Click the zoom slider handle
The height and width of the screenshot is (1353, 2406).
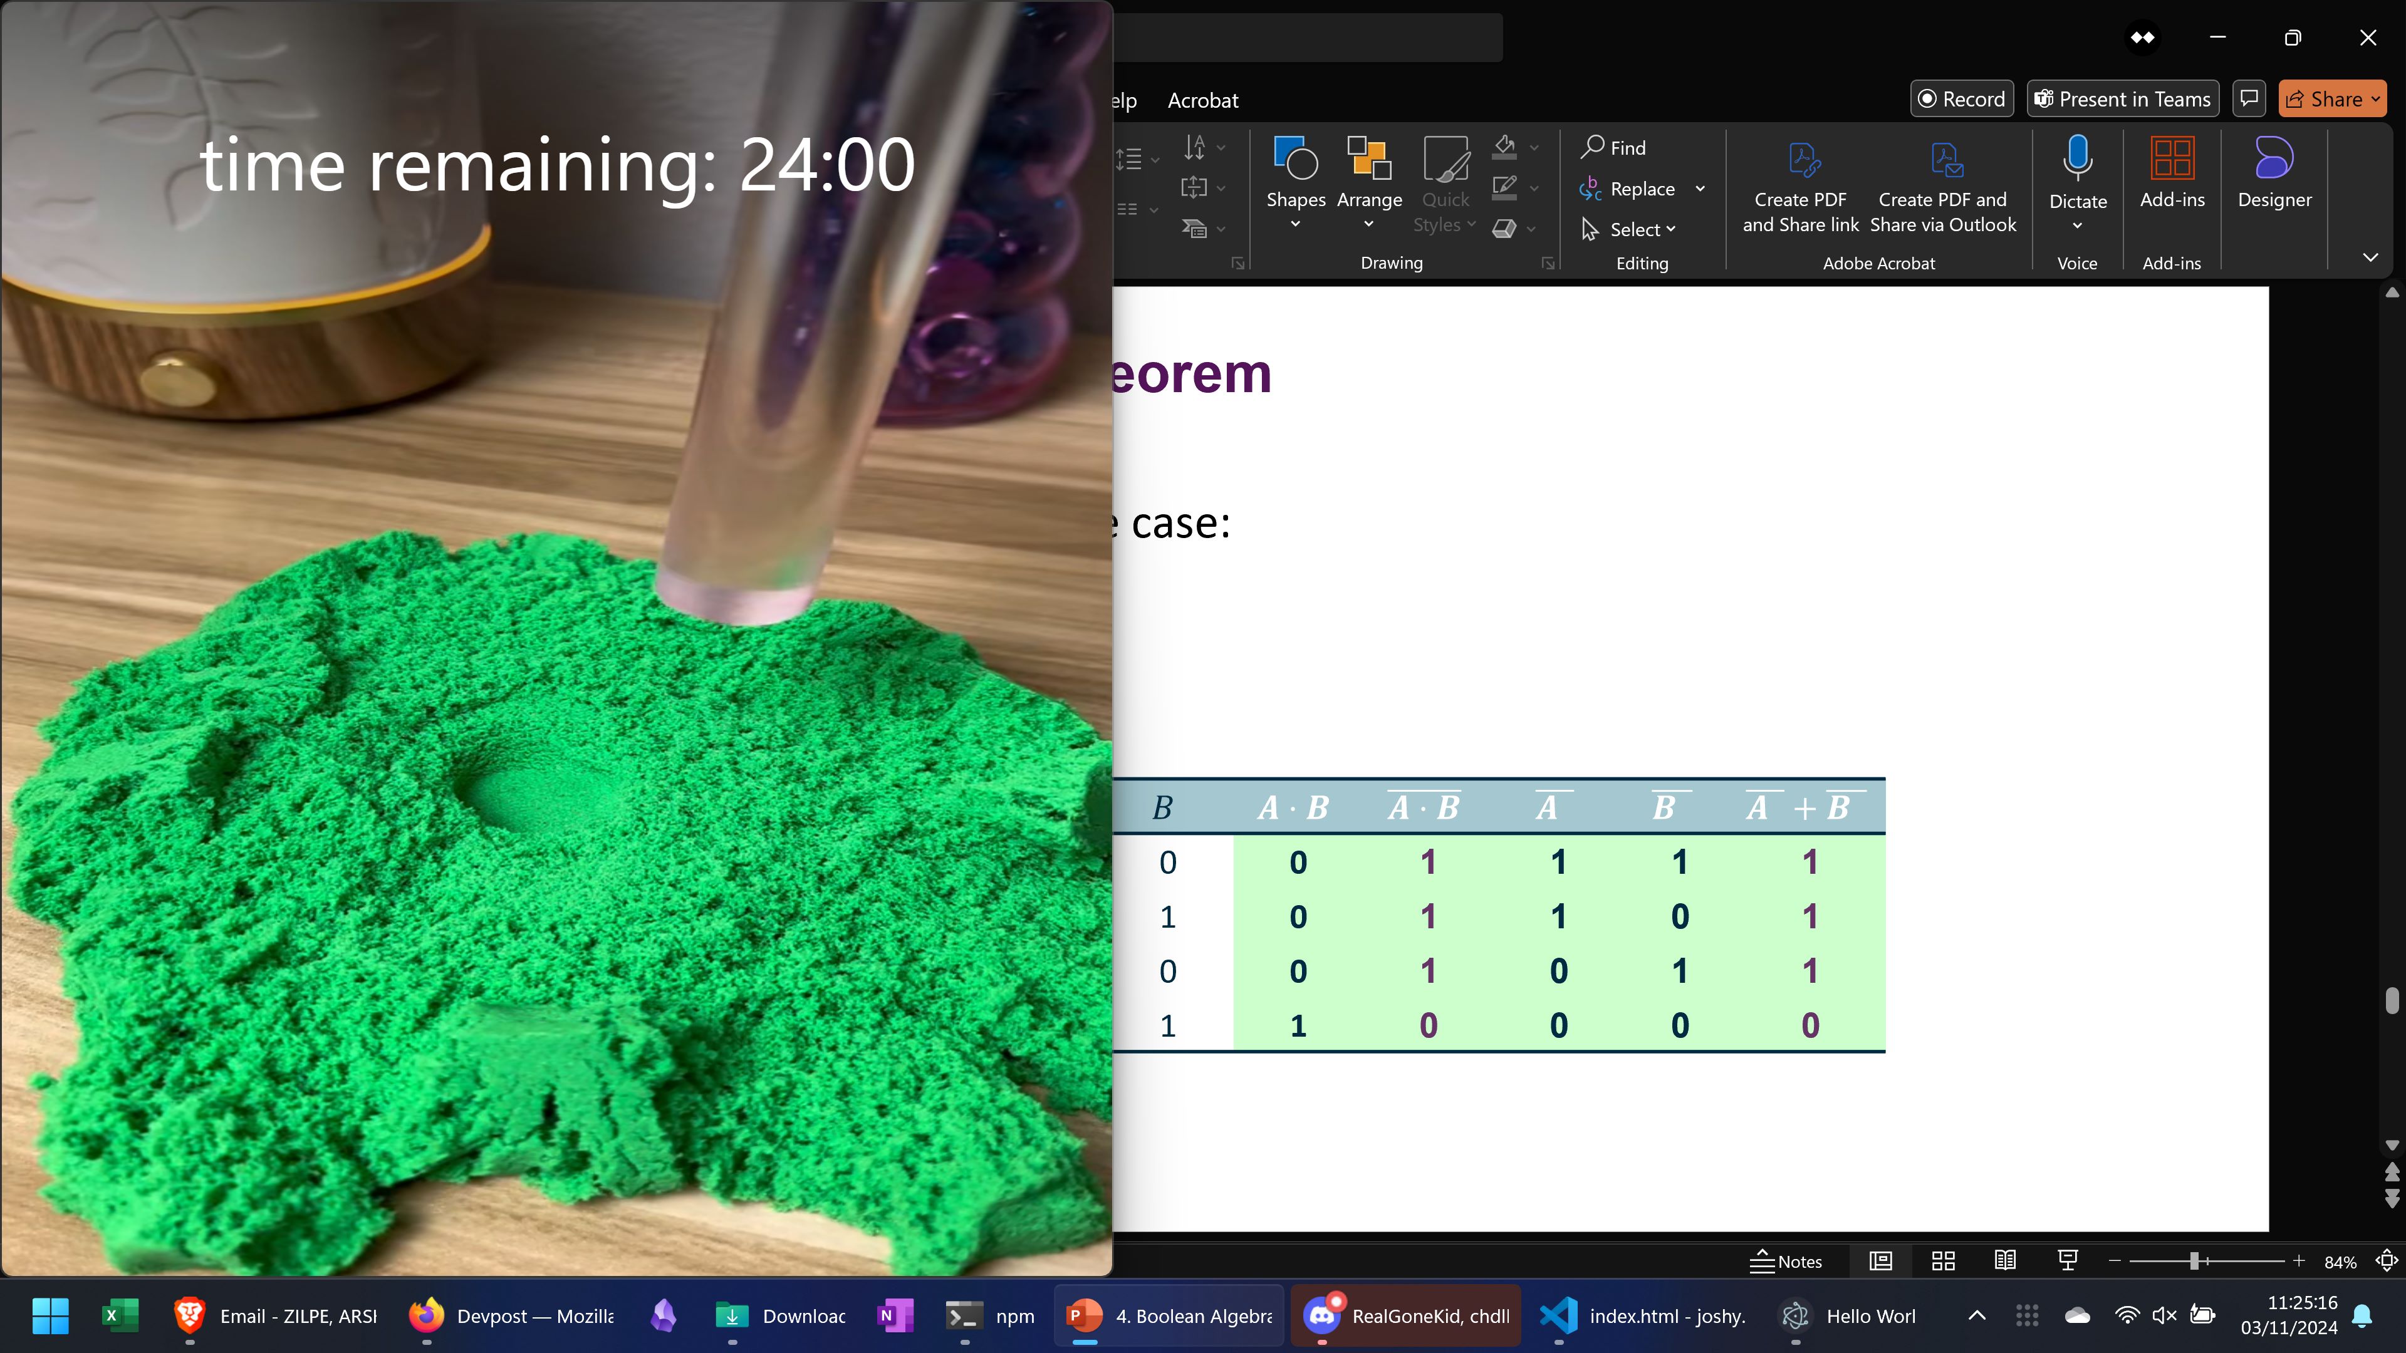(2194, 1262)
